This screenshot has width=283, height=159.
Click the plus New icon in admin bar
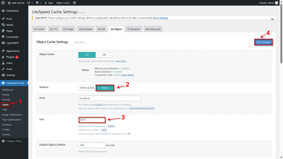tap(46, 3)
